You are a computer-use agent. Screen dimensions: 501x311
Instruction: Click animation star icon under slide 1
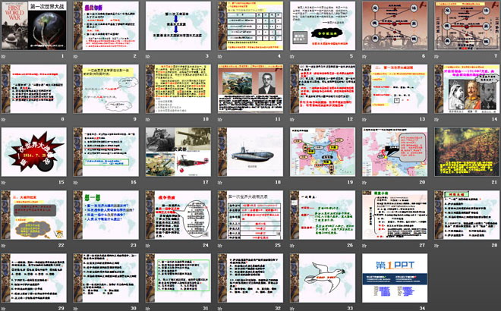(x=4, y=57)
